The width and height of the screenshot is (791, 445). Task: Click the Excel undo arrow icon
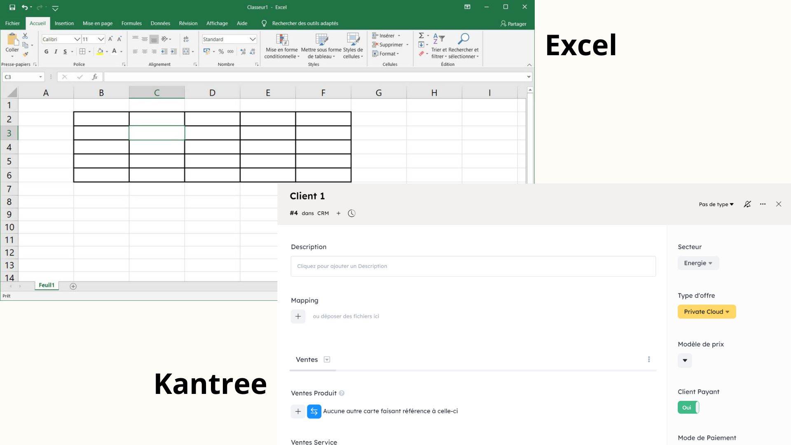(x=25, y=7)
